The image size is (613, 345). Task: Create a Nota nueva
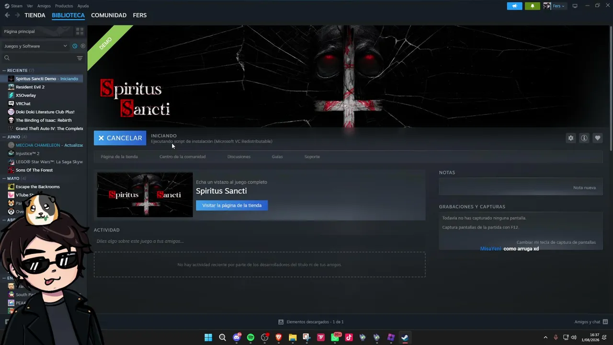tap(584, 187)
